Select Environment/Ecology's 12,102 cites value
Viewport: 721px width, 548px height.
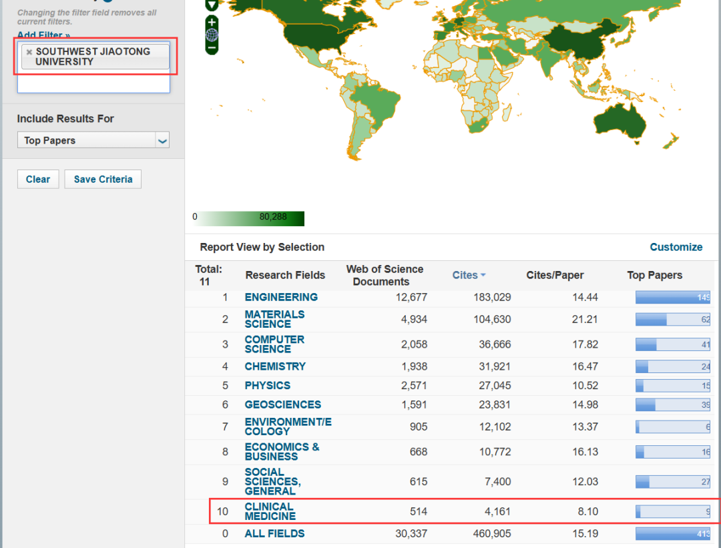(495, 427)
